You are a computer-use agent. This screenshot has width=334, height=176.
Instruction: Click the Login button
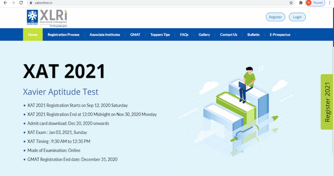297,17
